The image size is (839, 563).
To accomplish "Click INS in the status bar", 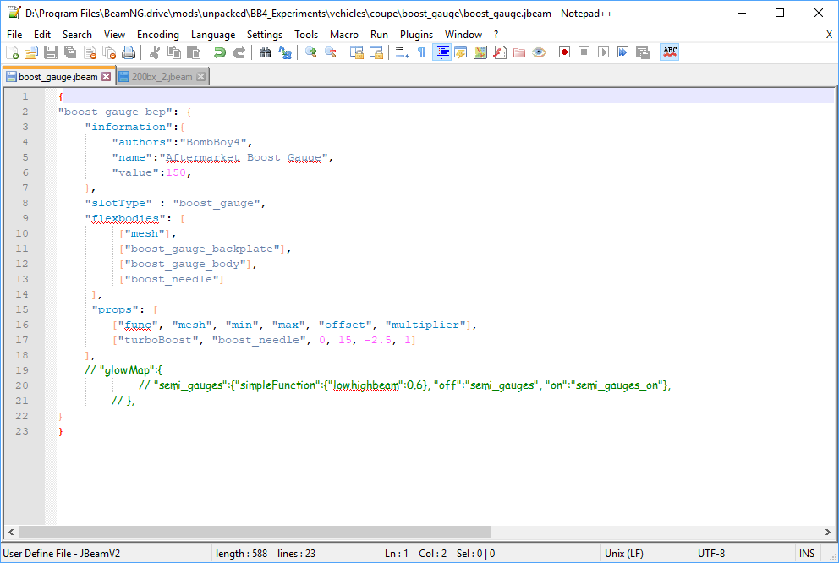I will [807, 554].
